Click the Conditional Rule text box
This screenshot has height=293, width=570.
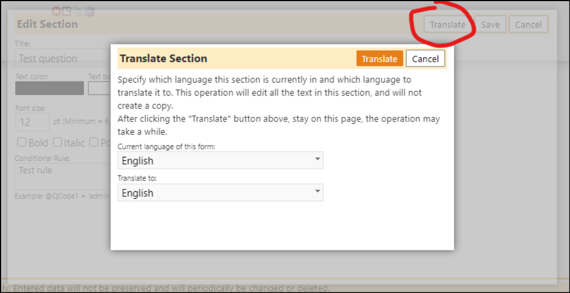(x=63, y=177)
